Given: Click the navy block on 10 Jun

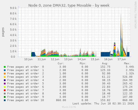Looking at the screenshot, I should (33, 54).
